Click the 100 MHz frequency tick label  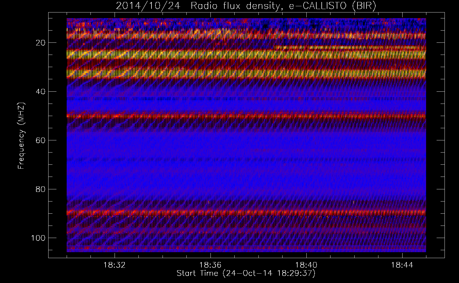tap(38, 238)
